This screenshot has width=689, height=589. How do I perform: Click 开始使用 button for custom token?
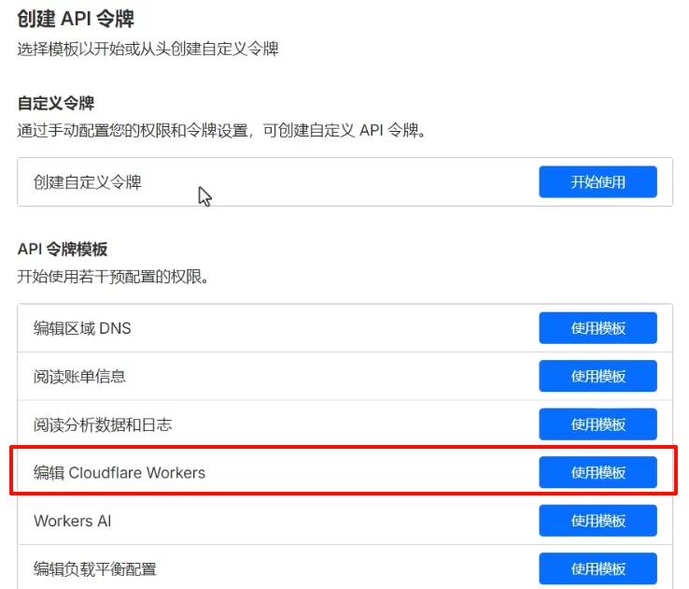pyautogui.click(x=598, y=182)
